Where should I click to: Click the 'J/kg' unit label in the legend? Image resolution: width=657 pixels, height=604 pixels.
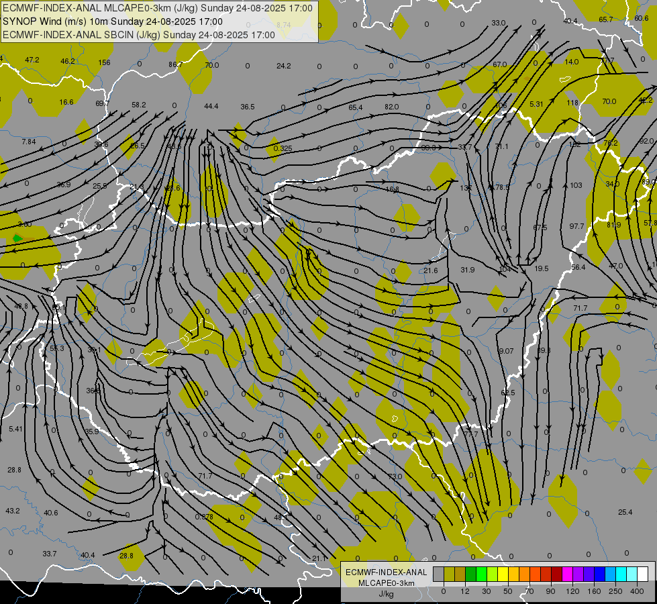[x=386, y=594]
